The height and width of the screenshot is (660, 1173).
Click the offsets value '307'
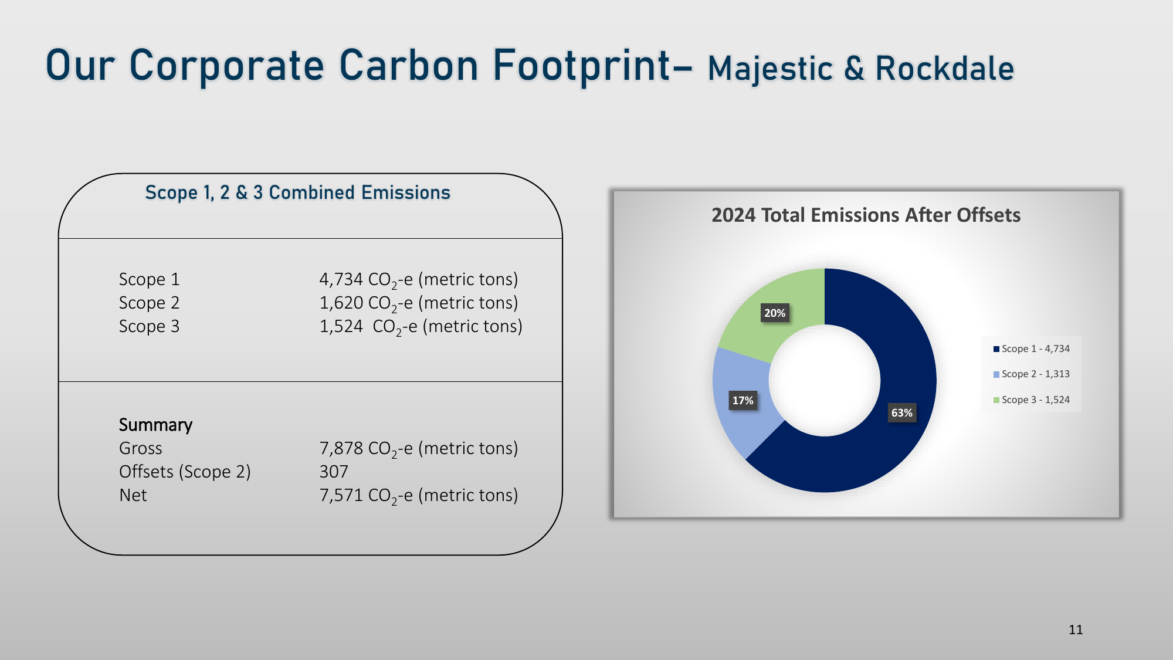tap(334, 472)
